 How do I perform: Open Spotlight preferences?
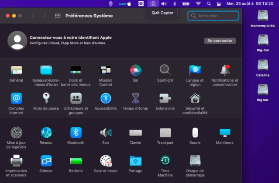[165, 70]
